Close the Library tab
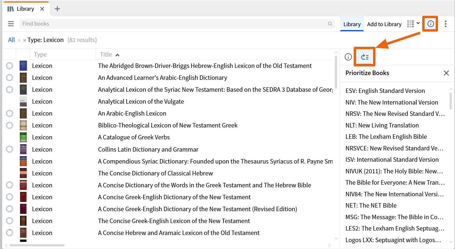The image size is (455, 249). point(42,9)
